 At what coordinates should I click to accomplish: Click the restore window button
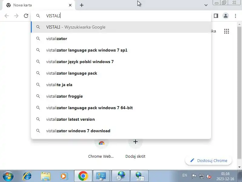224,3
